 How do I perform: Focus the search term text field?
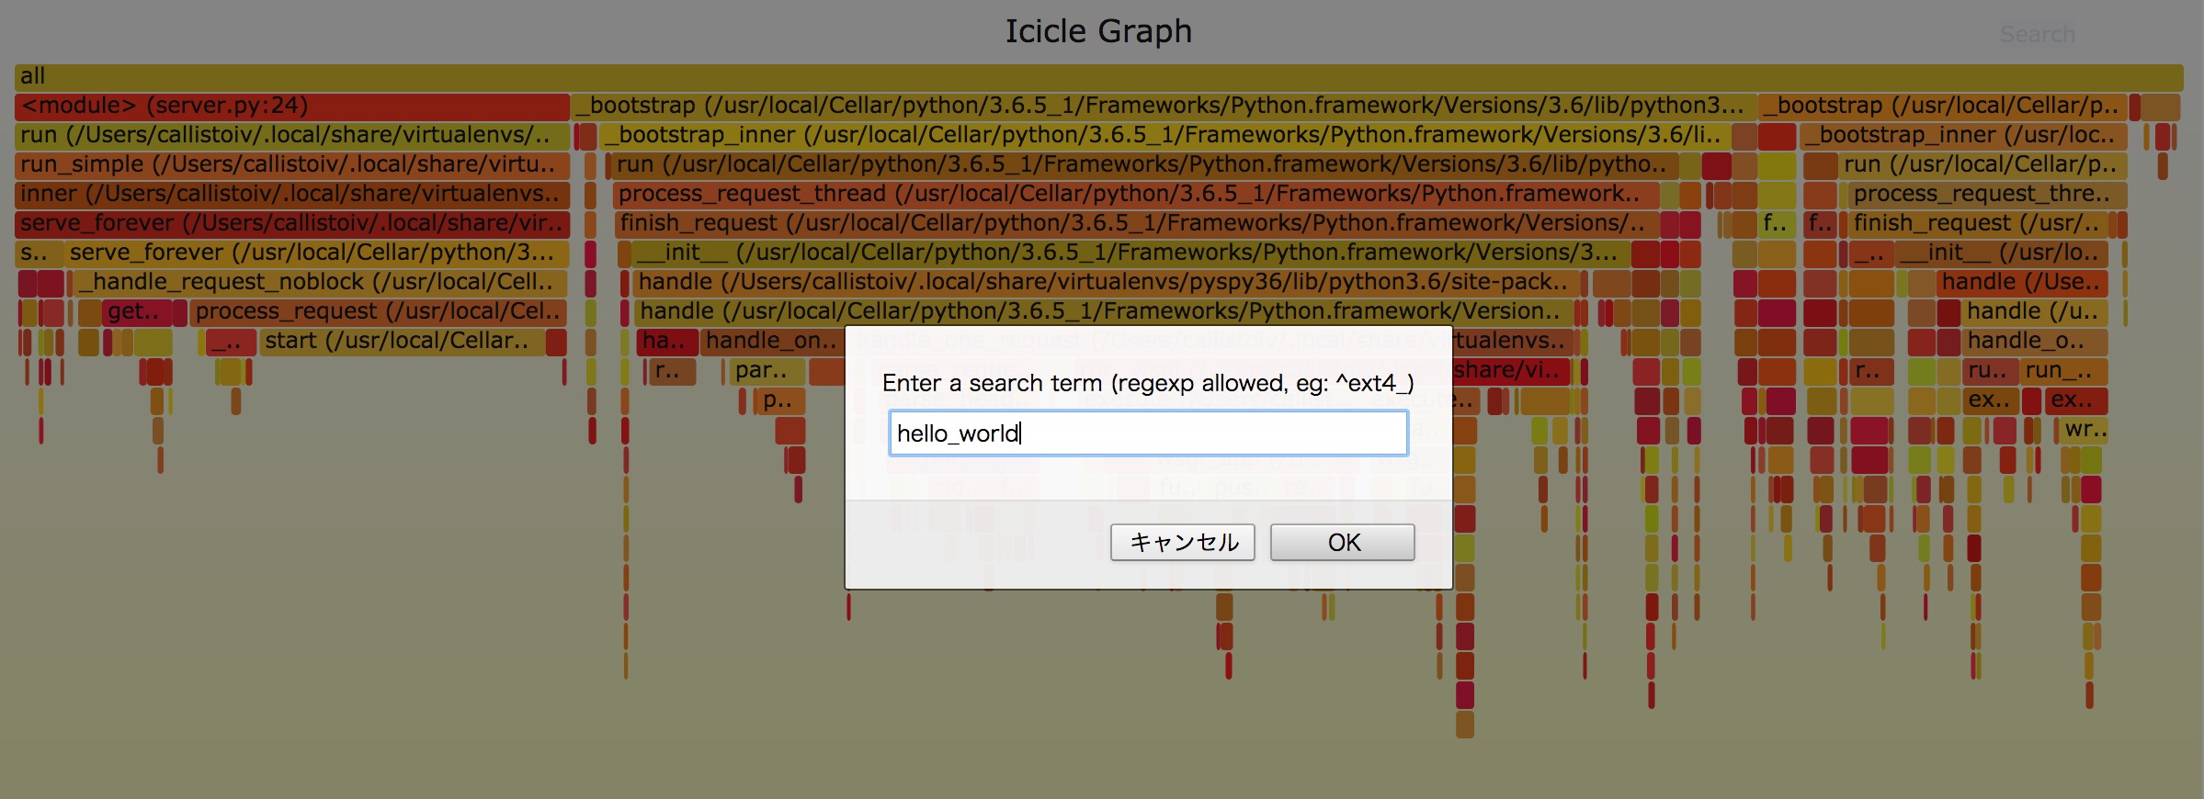pos(1147,433)
